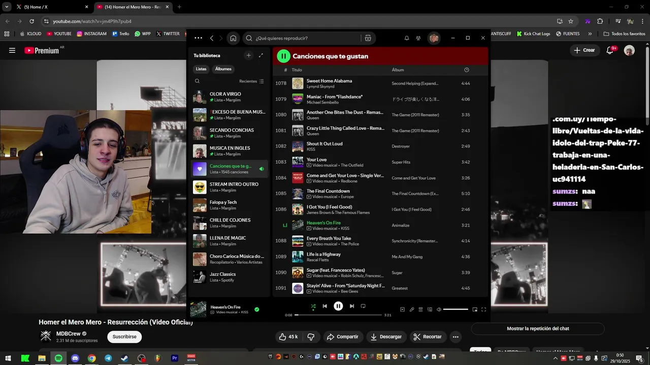Open Spotify Home

pos(233,38)
